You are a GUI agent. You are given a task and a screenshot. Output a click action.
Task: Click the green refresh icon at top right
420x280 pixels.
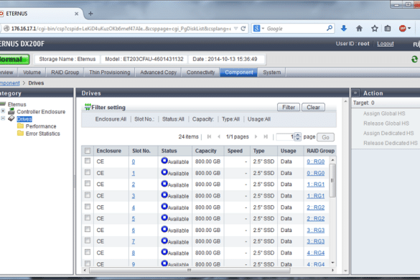(x=414, y=59)
